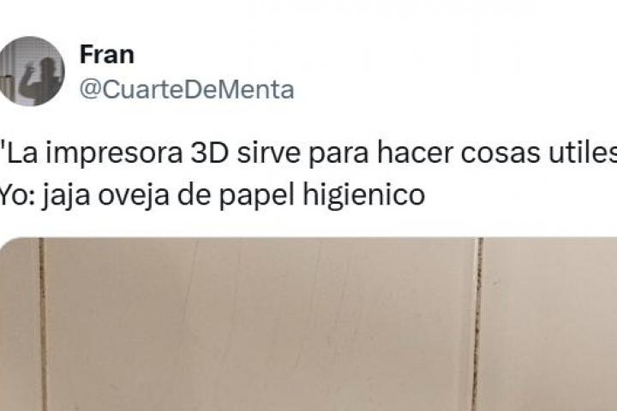
Task: Click the '3D' text in the tweet
Action: [x=210, y=152]
